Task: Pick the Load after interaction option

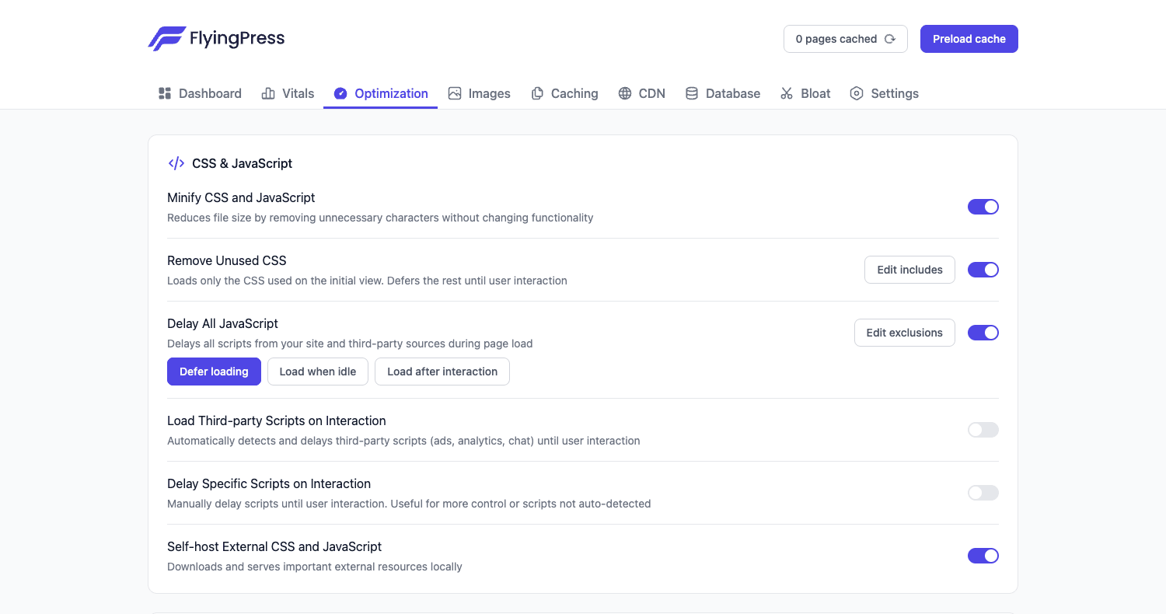Action: [x=442, y=372]
